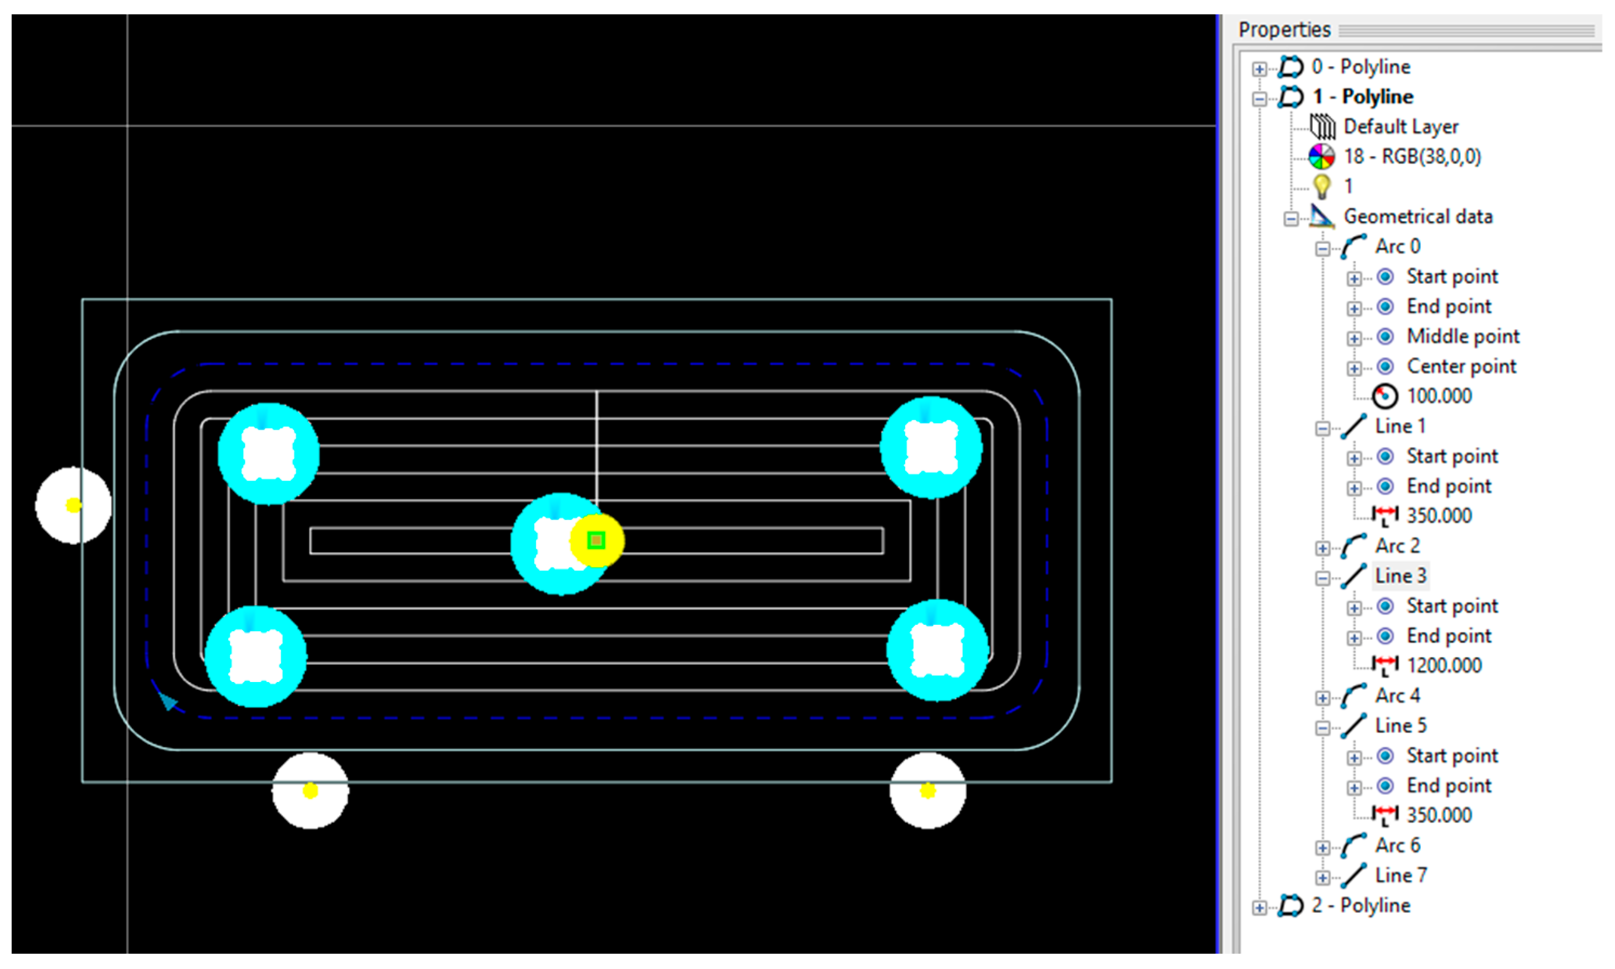Expand the 0 - Polyline node
This screenshot has width=1615, height=969.
(1259, 69)
